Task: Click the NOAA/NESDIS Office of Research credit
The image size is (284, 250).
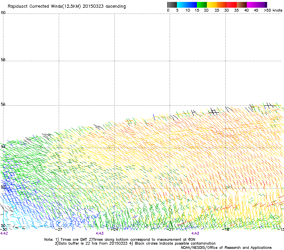Action: pyautogui.click(x=226, y=248)
